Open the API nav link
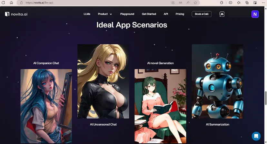This screenshot has height=144, width=267. 166,14
